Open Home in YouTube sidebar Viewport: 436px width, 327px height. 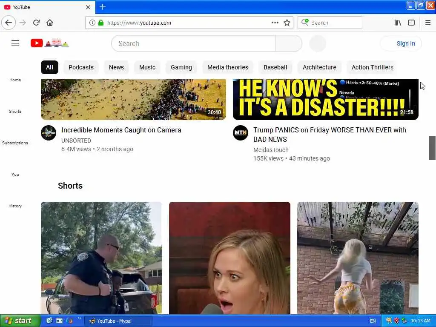15,80
